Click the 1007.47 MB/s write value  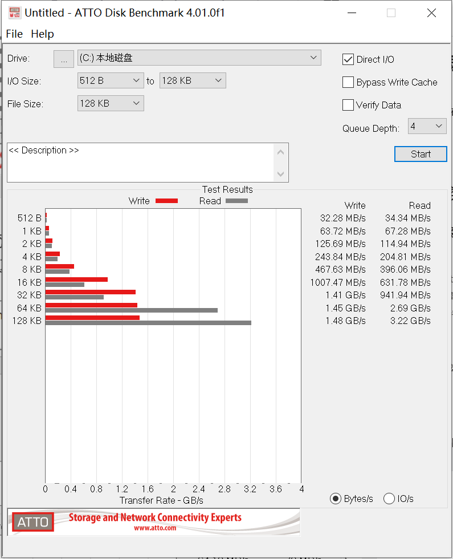(x=338, y=283)
